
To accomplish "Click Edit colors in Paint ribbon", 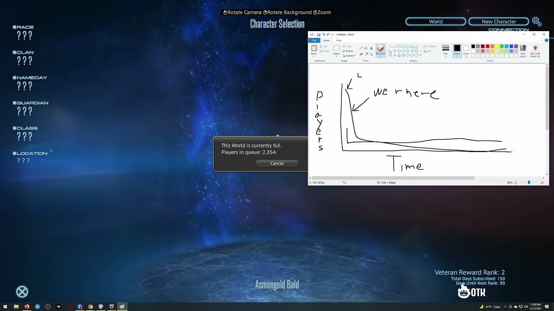I will coord(523,51).
